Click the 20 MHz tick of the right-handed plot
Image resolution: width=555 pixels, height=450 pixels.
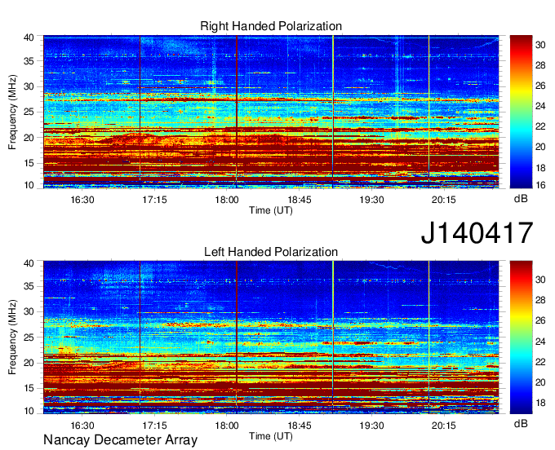click(x=29, y=138)
